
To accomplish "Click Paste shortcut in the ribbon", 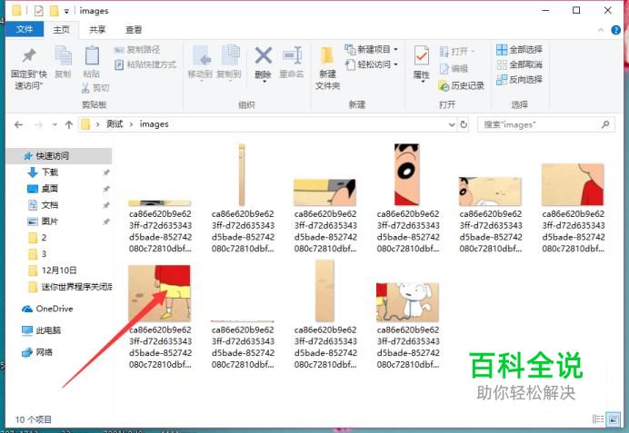I will [145, 64].
